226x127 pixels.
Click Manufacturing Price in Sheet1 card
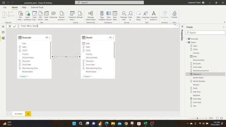94,68
